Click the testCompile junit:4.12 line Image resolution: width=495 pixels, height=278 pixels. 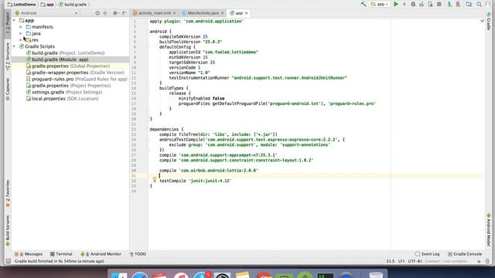point(196,181)
